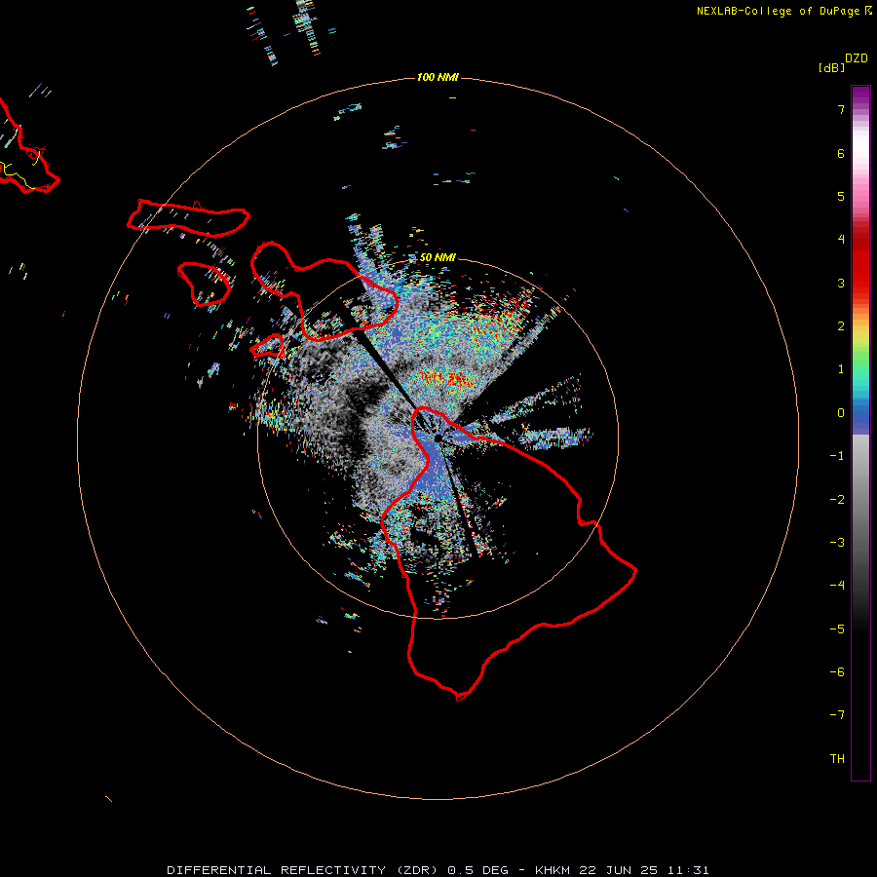Click the colorbar value label 6

841,153
